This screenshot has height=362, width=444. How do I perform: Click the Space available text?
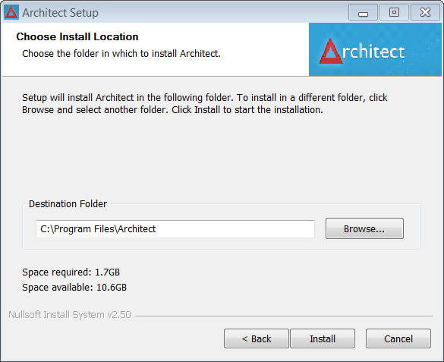tap(74, 288)
